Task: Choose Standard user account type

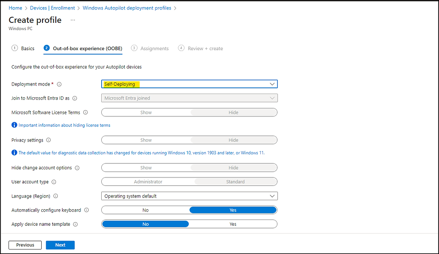Action: pos(235,182)
